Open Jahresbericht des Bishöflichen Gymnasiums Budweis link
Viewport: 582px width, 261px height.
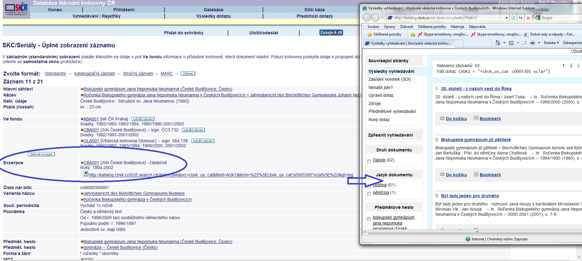134,193
